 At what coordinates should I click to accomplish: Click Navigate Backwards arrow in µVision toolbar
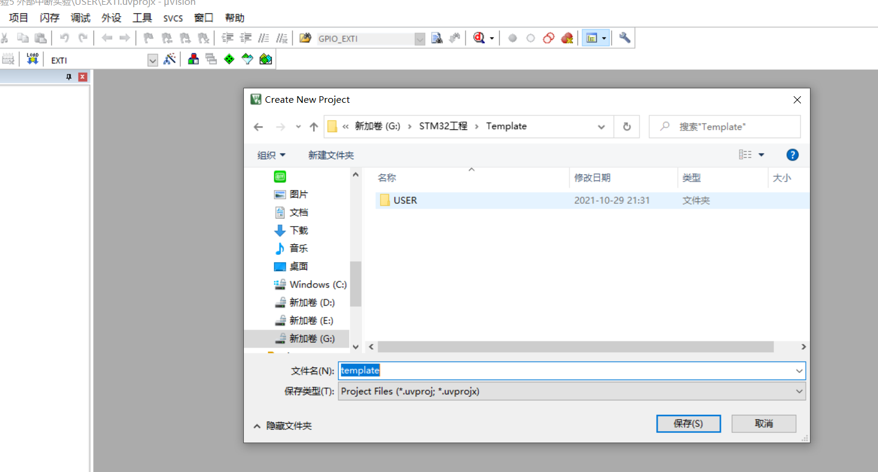(107, 38)
